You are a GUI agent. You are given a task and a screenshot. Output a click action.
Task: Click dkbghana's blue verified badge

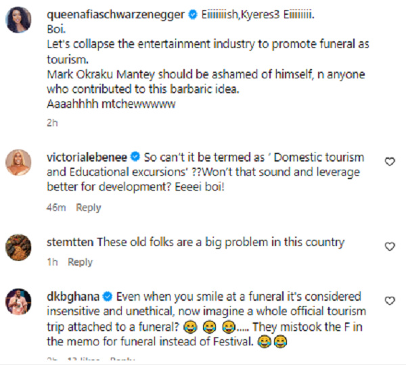coord(109,297)
